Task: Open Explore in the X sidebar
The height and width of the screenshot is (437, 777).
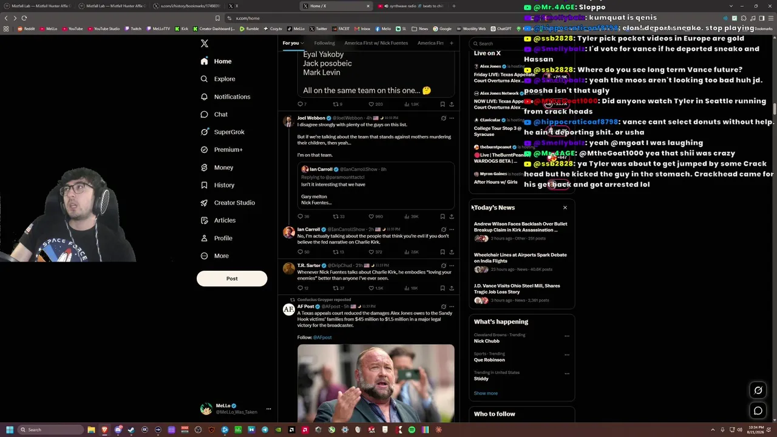Action: (x=218, y=79)
